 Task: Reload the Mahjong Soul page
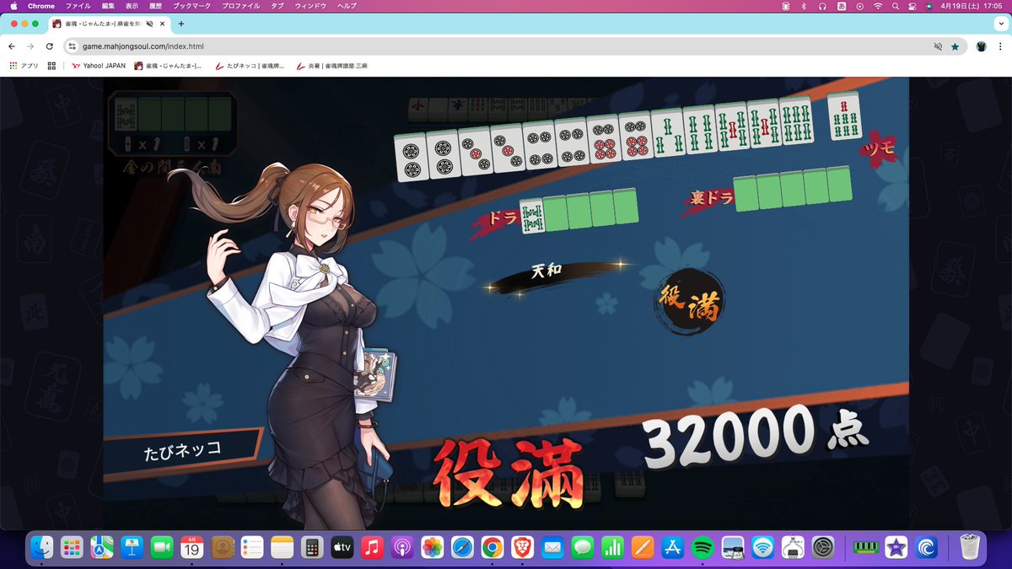(50, 46)
